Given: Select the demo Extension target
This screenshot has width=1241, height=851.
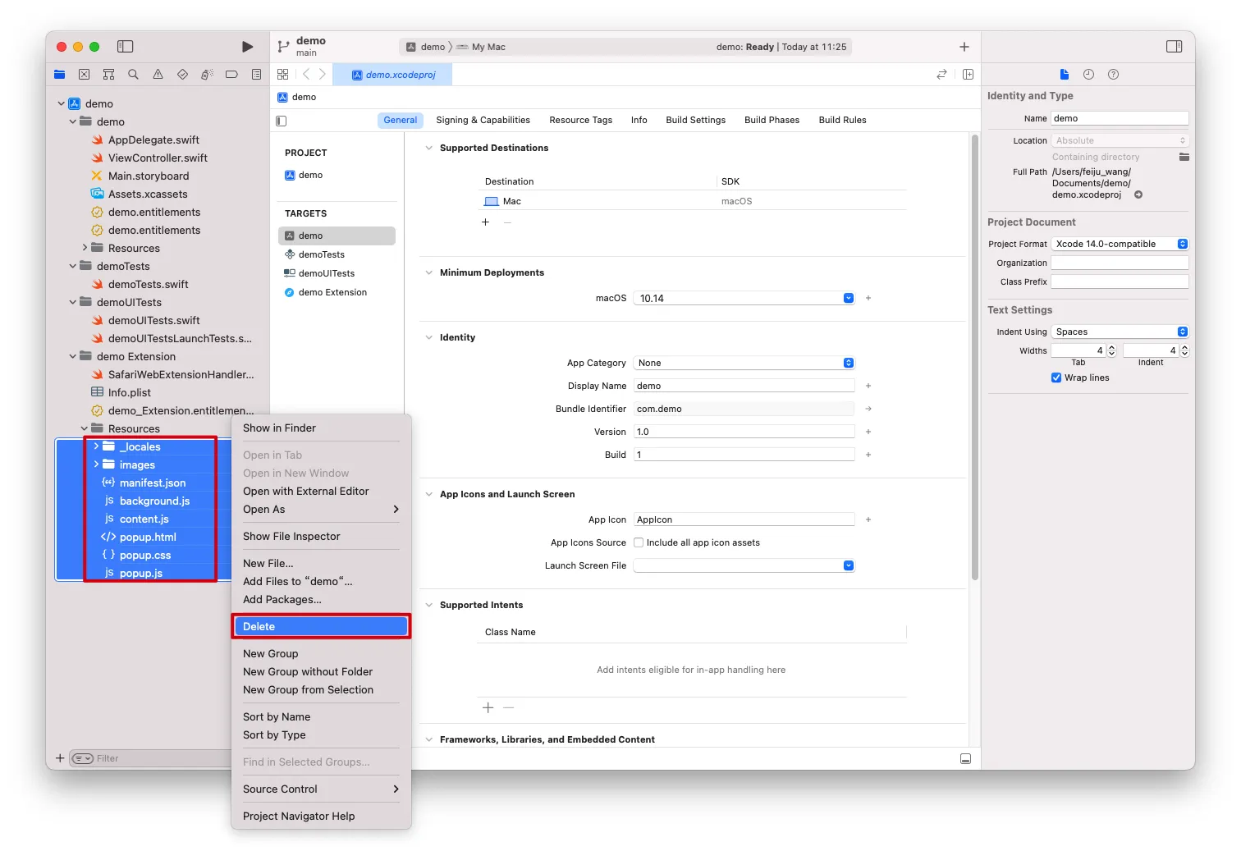Looking at the screenshot, I should [337, 292].
